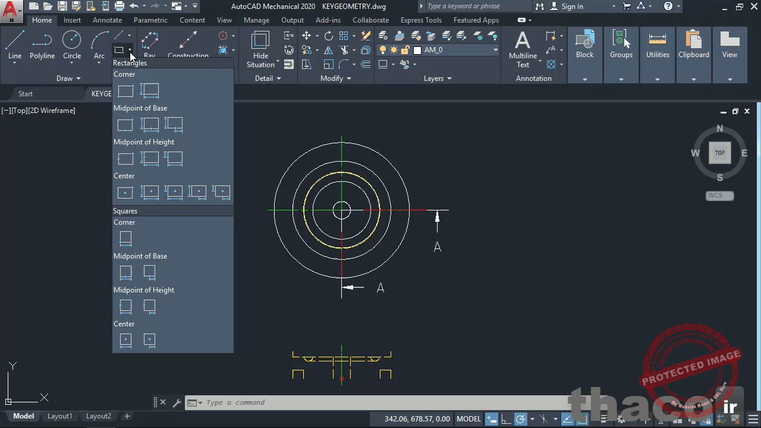Screen dimensions: 761x428
Task: Switch to the Layout2 tab
Action: coord(98,416)
